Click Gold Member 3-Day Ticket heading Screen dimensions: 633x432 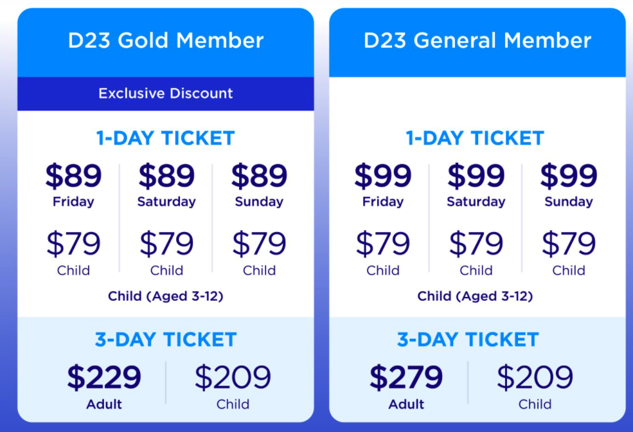[166, 339]
